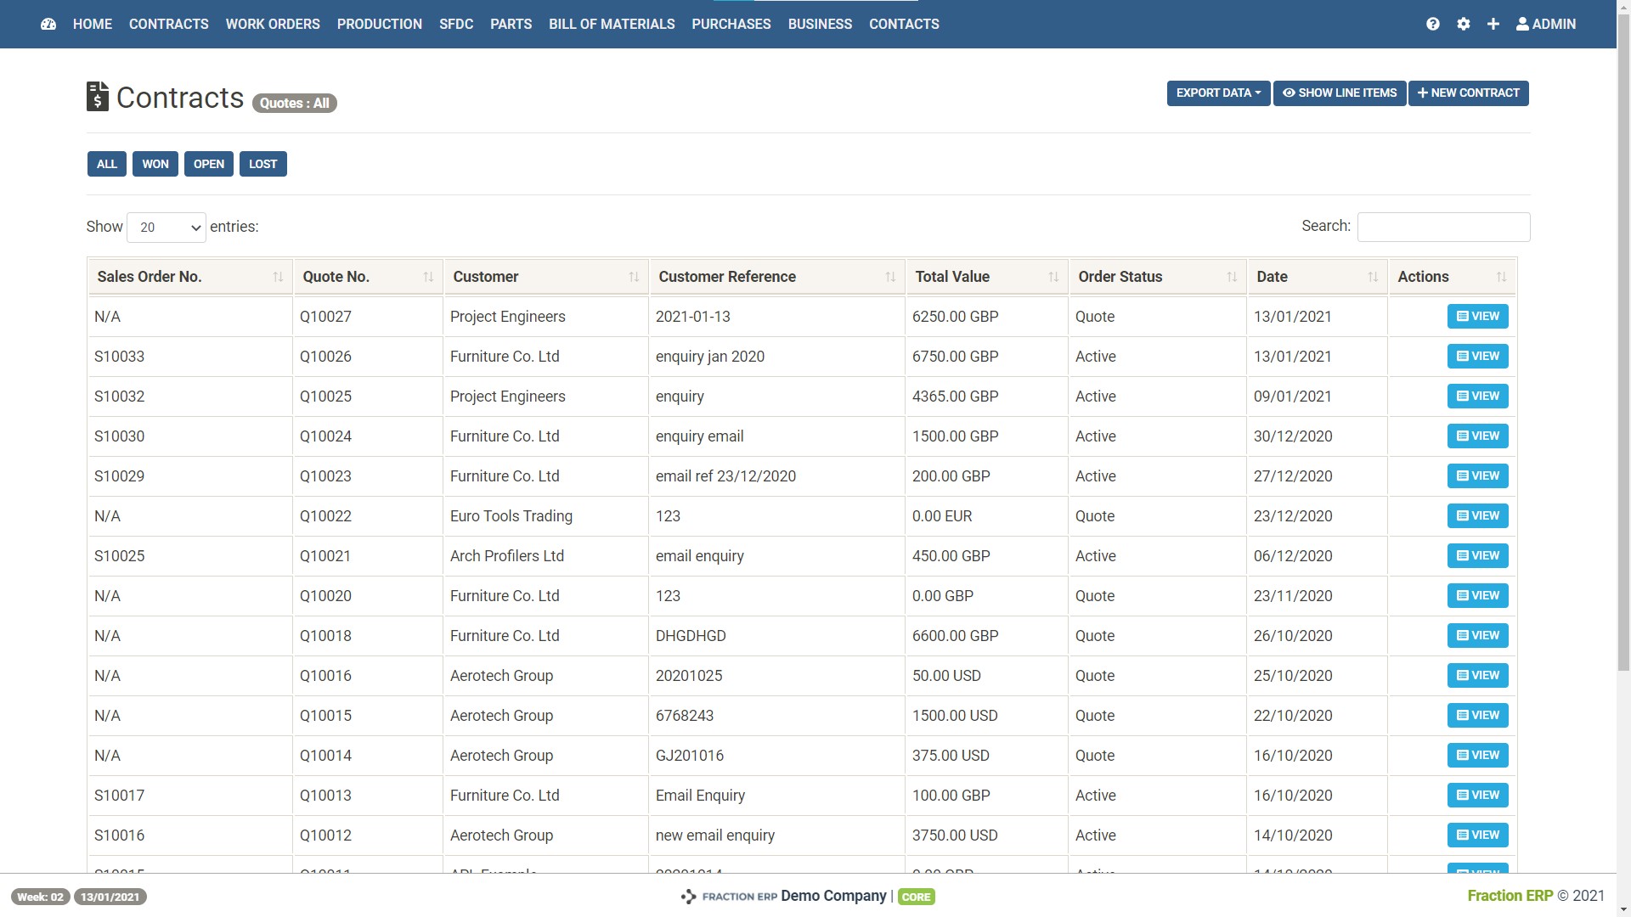This screenshot has width=1631, height=917.
Task: Filter contracts by Won status
Action: [155, 164]
